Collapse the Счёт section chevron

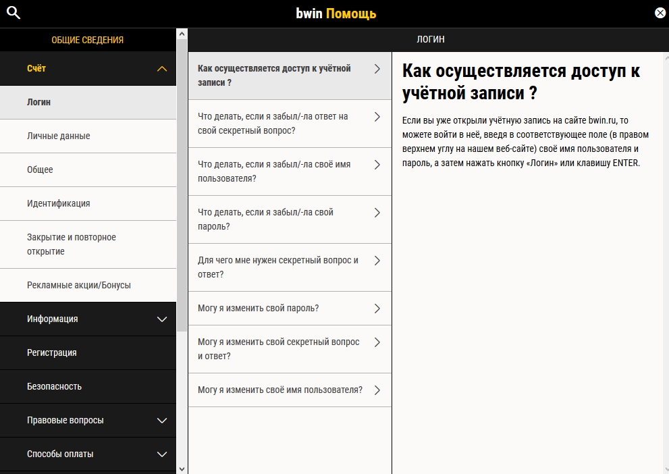(161, 69)
